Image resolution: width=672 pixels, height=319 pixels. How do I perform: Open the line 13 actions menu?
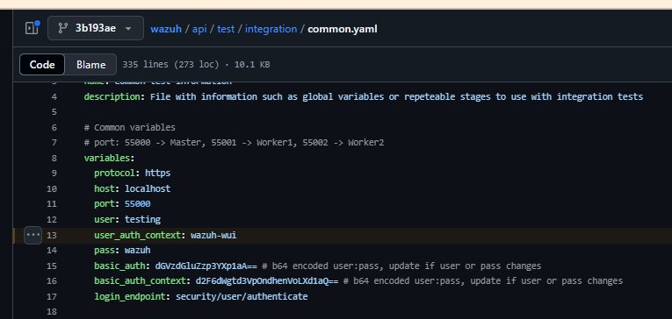click(33, 235)
